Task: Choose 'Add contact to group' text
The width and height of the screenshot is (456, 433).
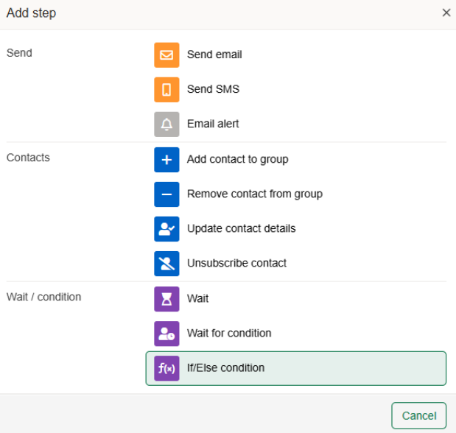Action: tap(237, 160)
